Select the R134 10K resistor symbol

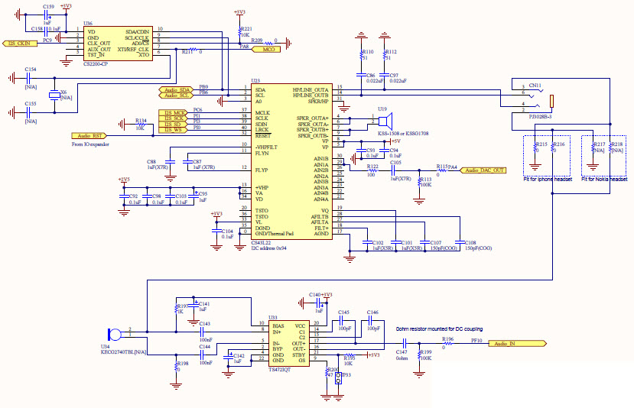coord(141,124)
